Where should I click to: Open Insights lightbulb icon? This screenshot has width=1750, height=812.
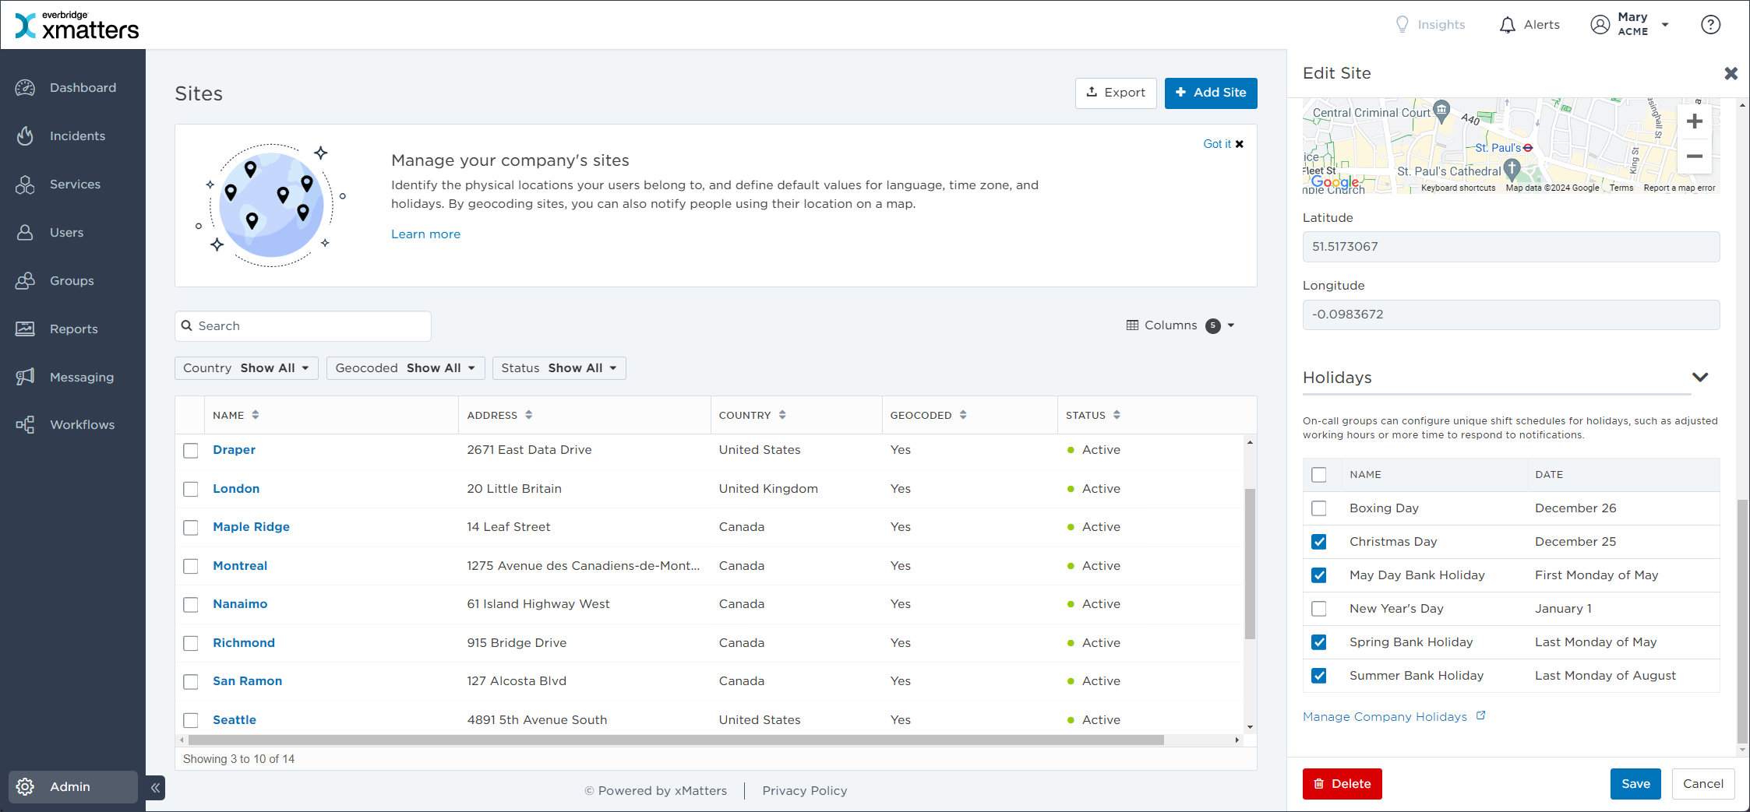[1402, 25]
